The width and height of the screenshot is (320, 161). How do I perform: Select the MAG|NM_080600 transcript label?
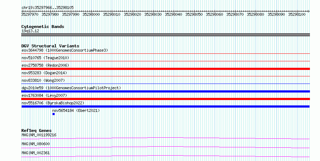tap(36, 144)
